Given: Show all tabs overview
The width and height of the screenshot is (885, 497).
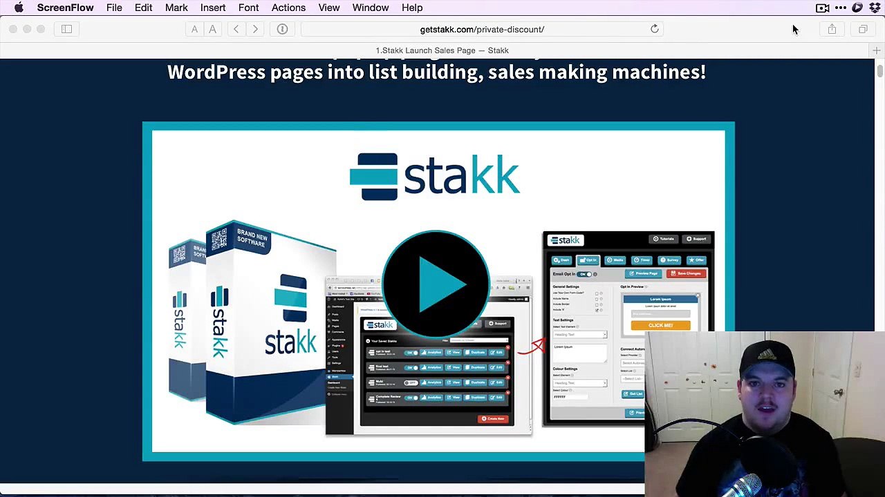Looking at the screenshot, I should point(863,29).
